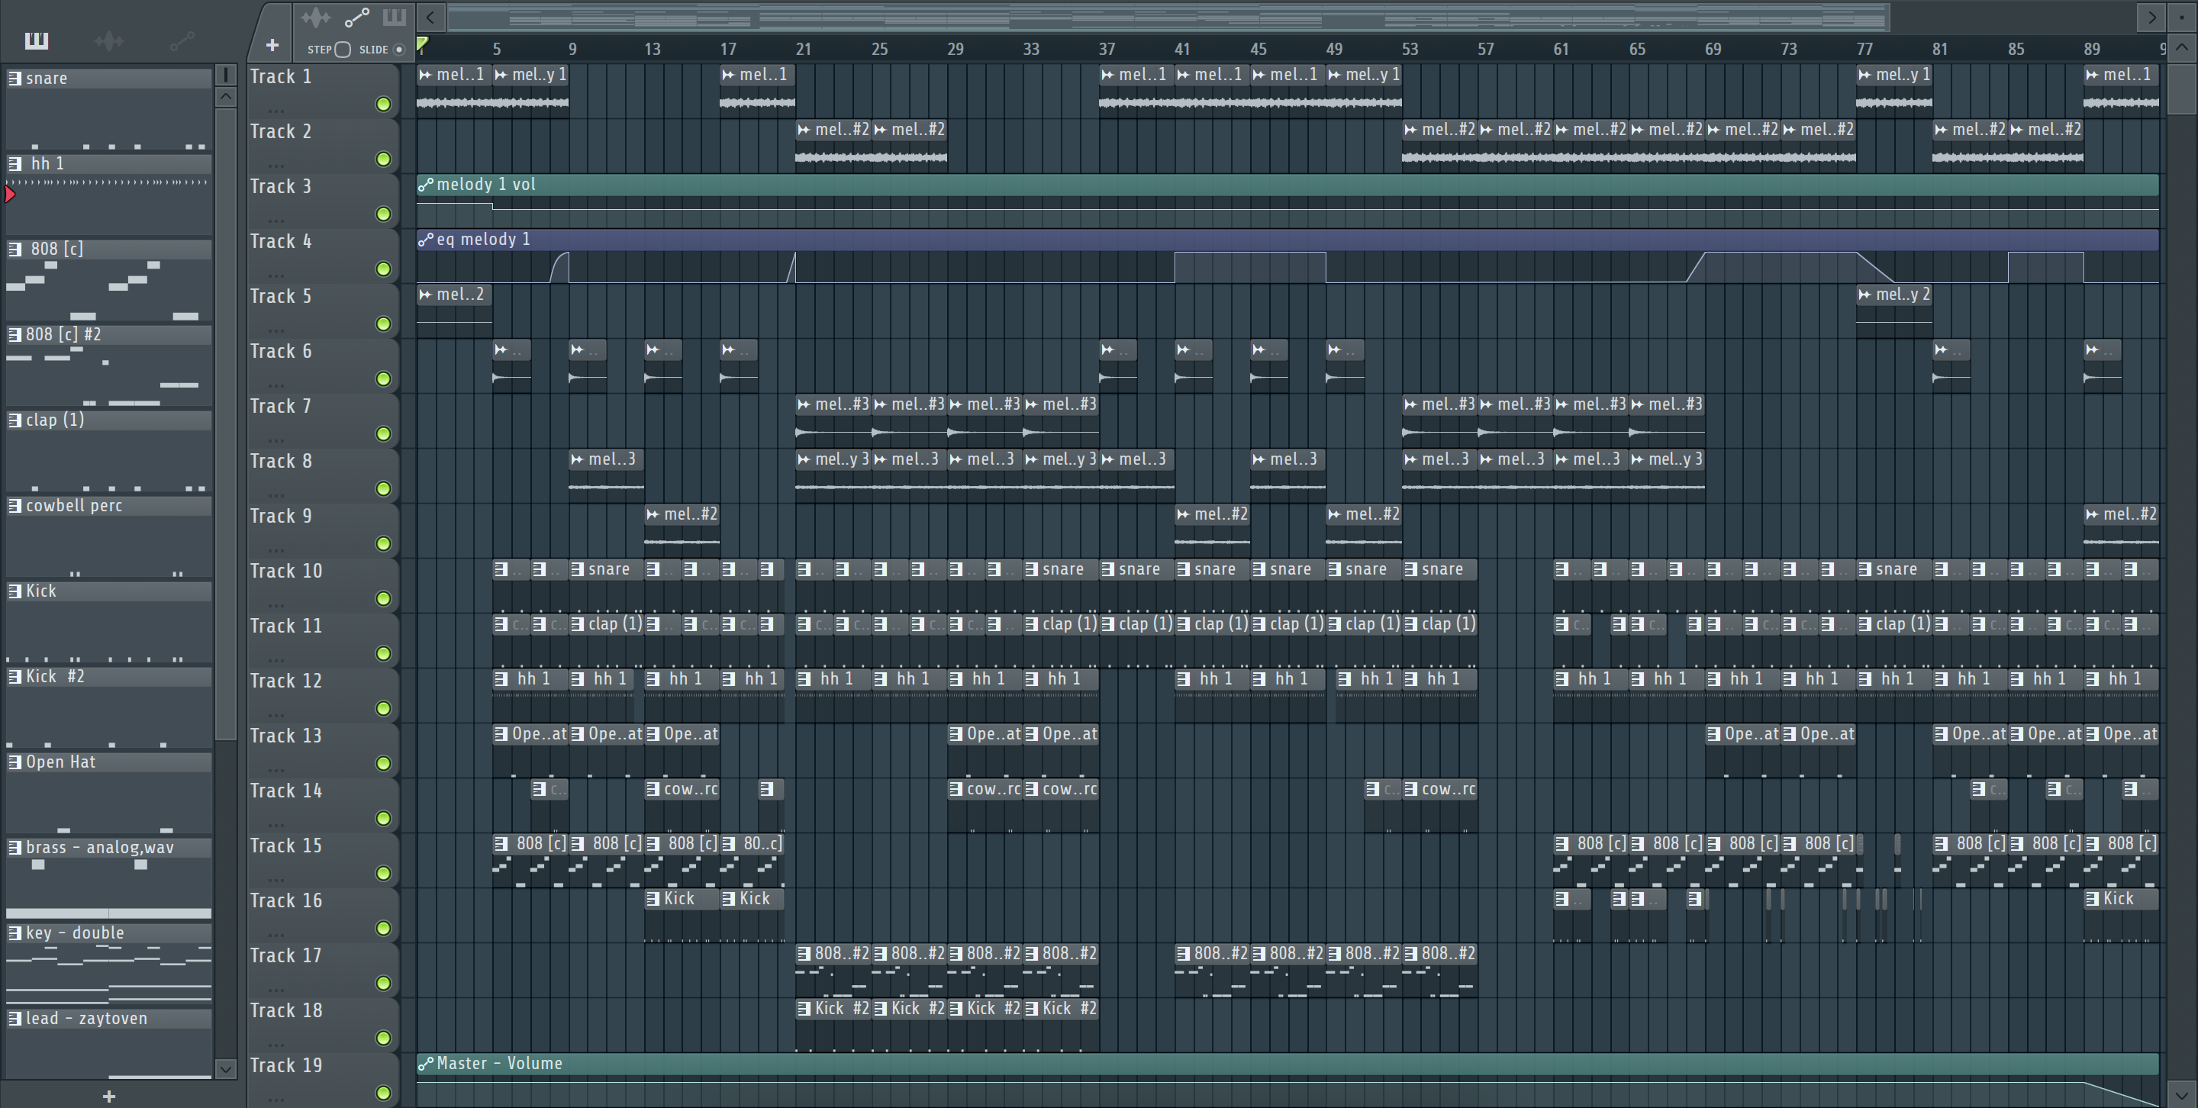Mute Track 2 with its green light
Image resolution: width=2198 pixels, height=1108 pixels.
tap(383, 159)
